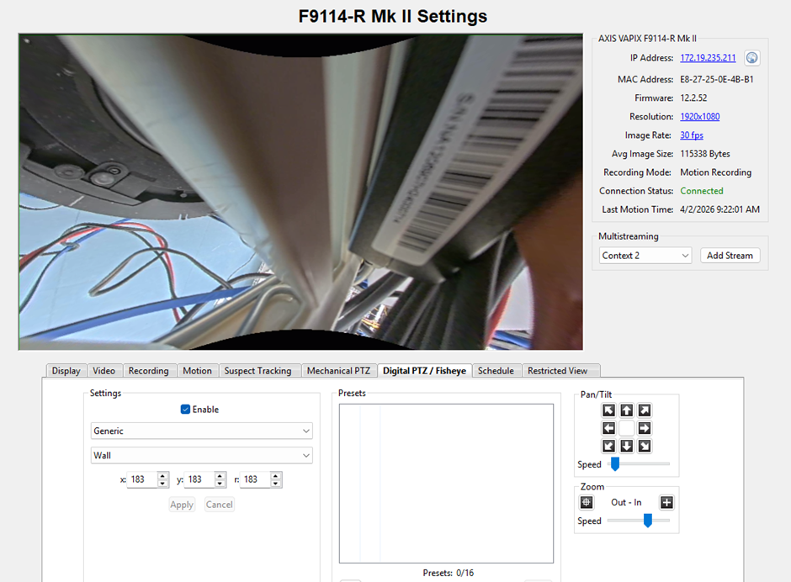Screen dimensions: 791x582
Task: Click the Pan/Tilt Speed slider
Action: [638, 463]
